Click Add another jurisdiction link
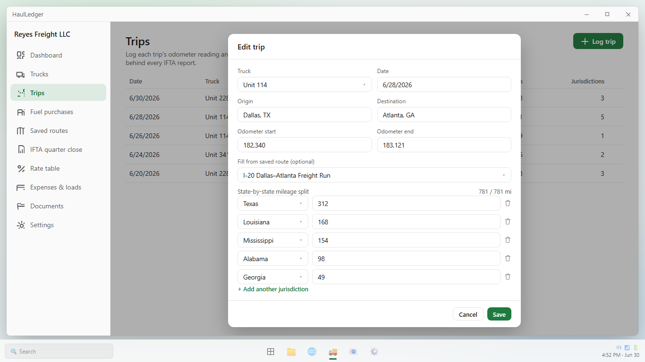645x362 pixels. [273, 289]
